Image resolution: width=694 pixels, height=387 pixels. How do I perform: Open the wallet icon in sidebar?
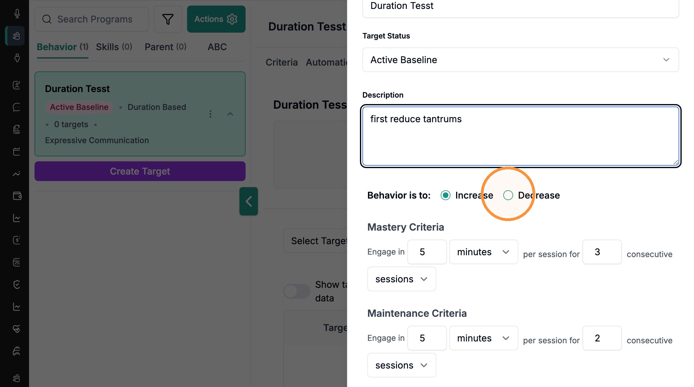(17, 196)
